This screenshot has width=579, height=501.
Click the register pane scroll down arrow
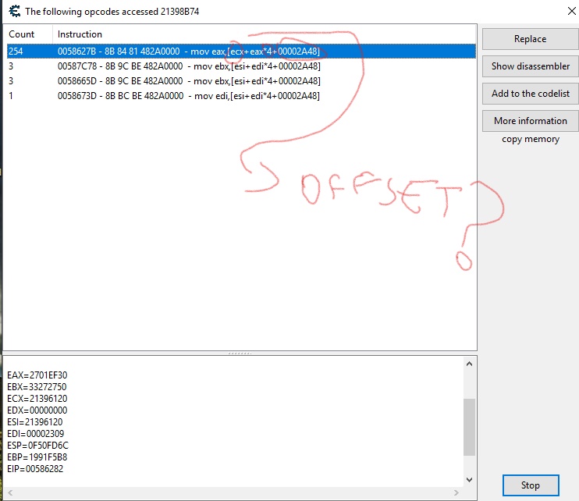coord(469,480)
